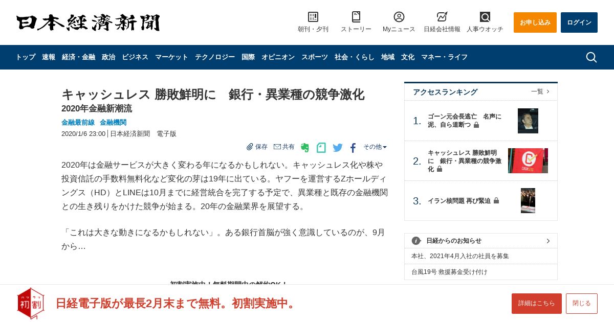This screenshot has width=614, height=322.
Task: Open ranking headline イラン核問題 再び緊迫
Action: point(459,201)
